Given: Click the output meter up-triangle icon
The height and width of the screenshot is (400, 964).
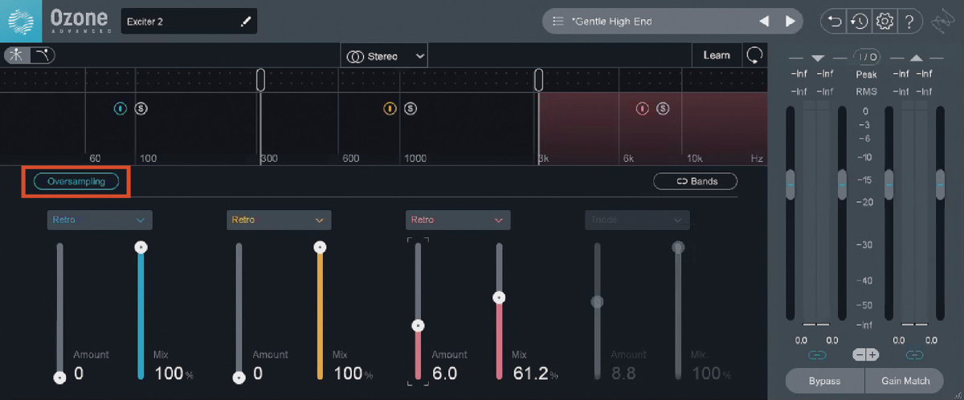Looking at the screenshot, I should pos(917,58).
